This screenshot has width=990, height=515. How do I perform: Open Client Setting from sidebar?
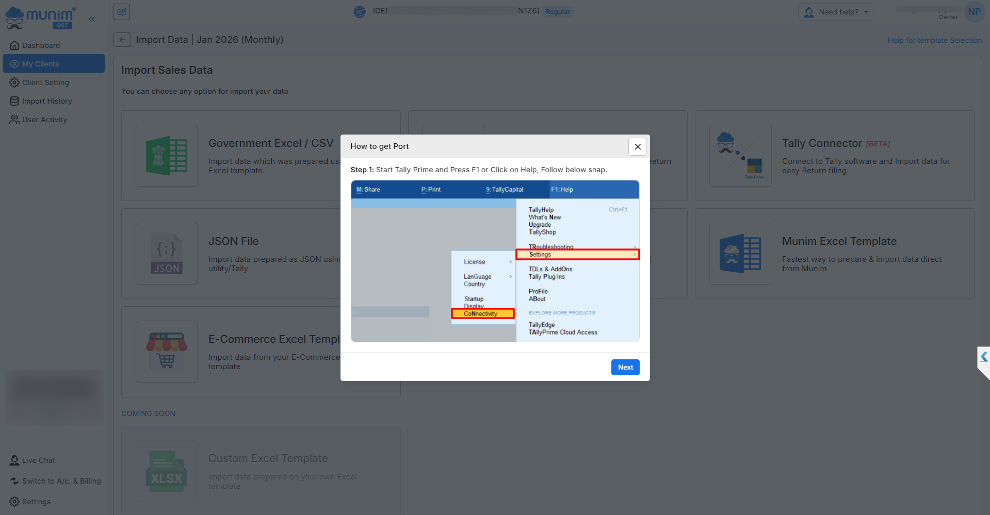45,82
